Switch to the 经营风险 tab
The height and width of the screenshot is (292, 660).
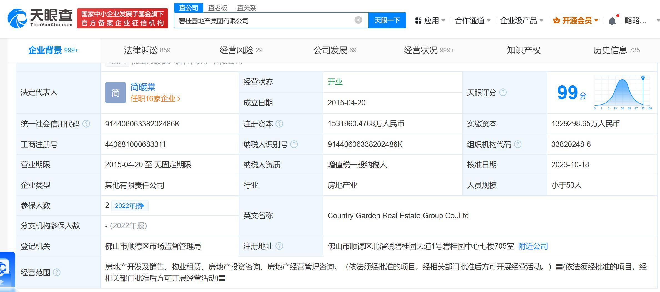241,50
